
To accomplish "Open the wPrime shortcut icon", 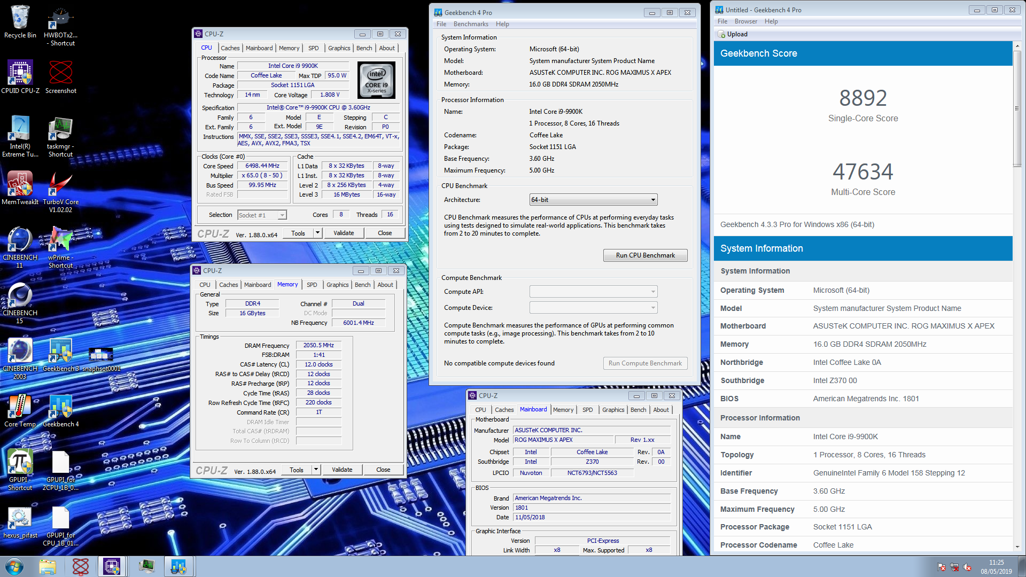I will (60, 248).
